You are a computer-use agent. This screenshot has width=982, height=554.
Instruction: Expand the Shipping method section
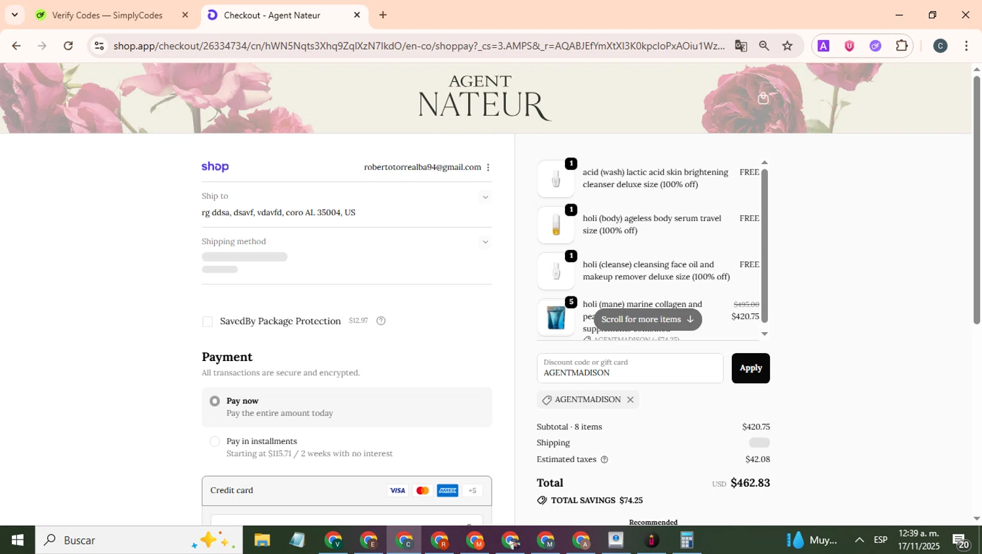(x=485, y=242)
